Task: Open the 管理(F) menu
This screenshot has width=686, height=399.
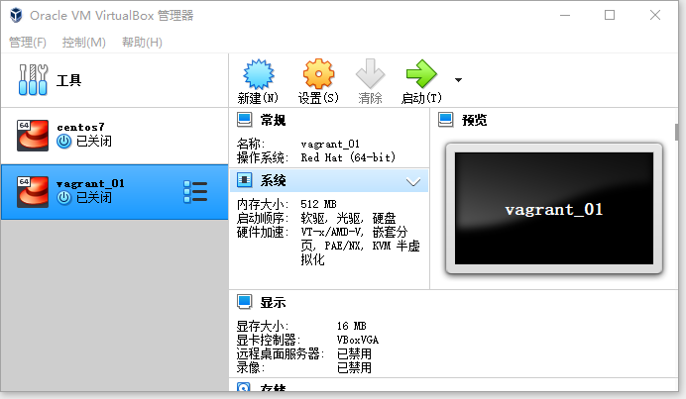Action: coord(28,43)
